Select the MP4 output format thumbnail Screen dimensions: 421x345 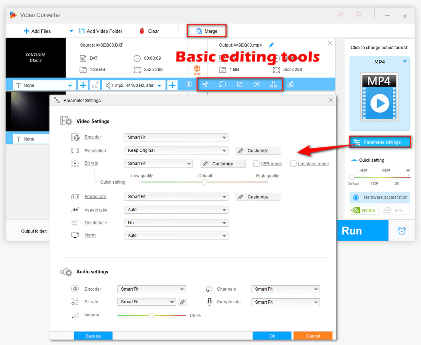[x=379, y=97]
